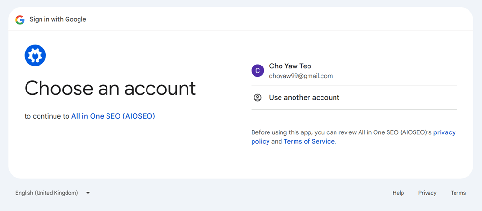Open the privacy policy link

[x=444, y=132]
